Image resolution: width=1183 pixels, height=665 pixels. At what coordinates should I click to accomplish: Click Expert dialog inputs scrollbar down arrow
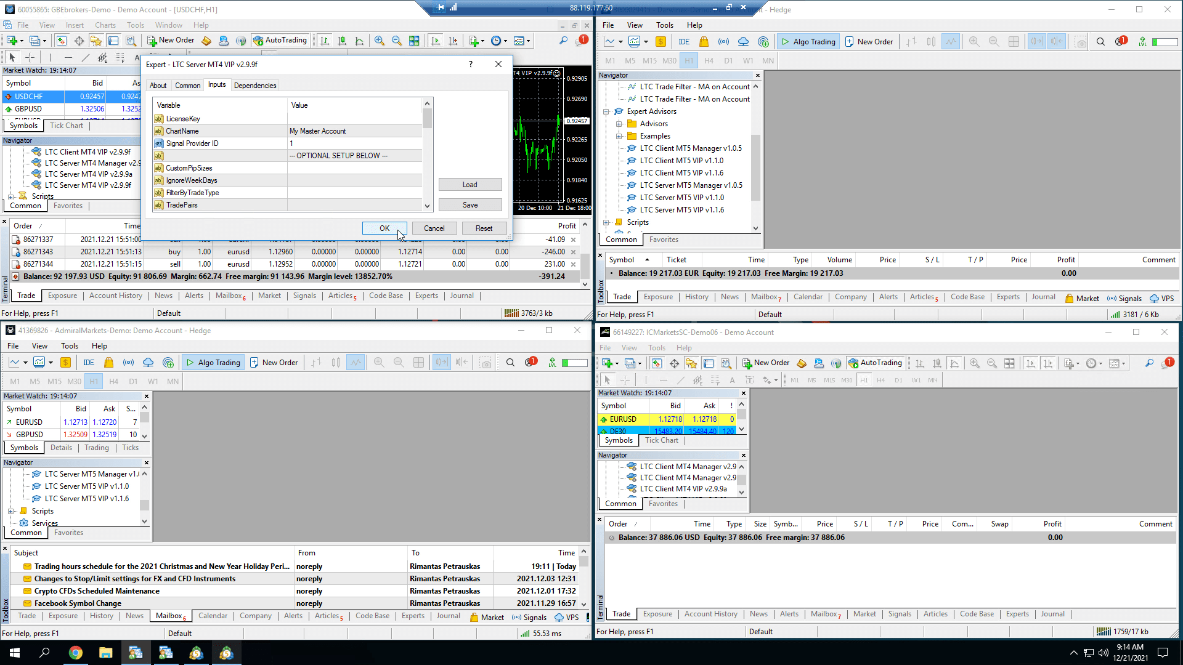(x=428, y=206)
